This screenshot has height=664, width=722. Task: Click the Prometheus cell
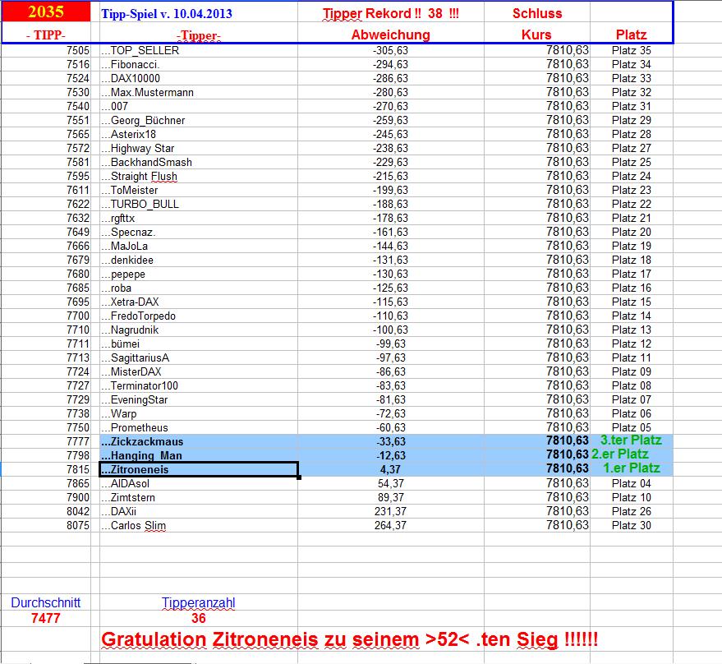pos(199,427)
